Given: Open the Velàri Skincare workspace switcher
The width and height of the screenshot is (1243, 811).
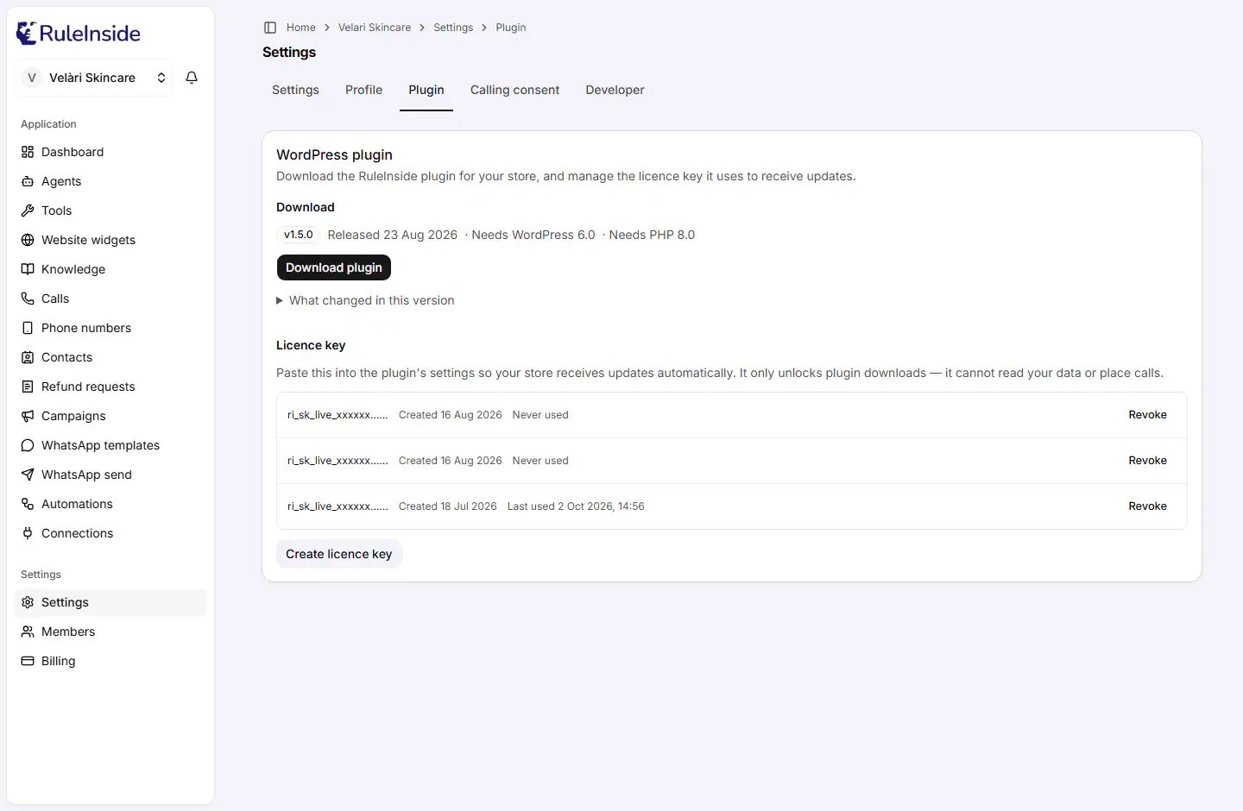Looking at the screenshot, I should [x=94, y=78].
